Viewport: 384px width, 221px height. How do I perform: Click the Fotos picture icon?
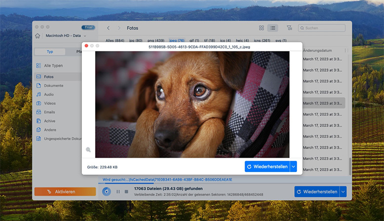tap(38, 77)
